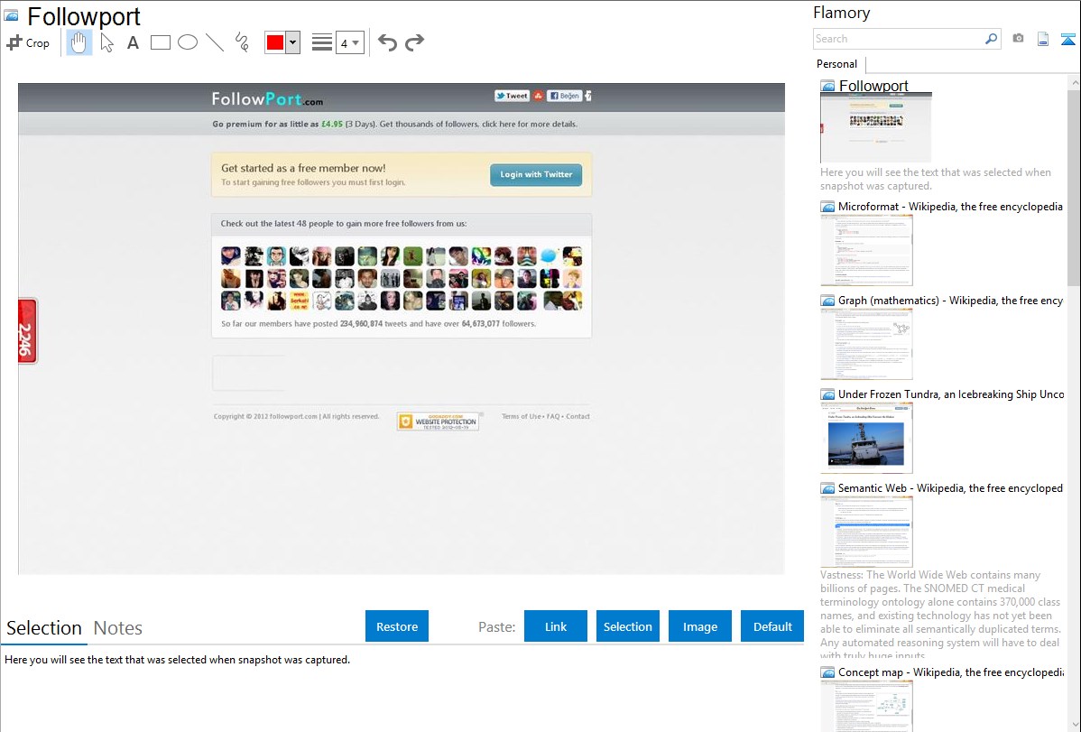Click the Paste Image button
1081x732 pixels.
click(699, 626)
